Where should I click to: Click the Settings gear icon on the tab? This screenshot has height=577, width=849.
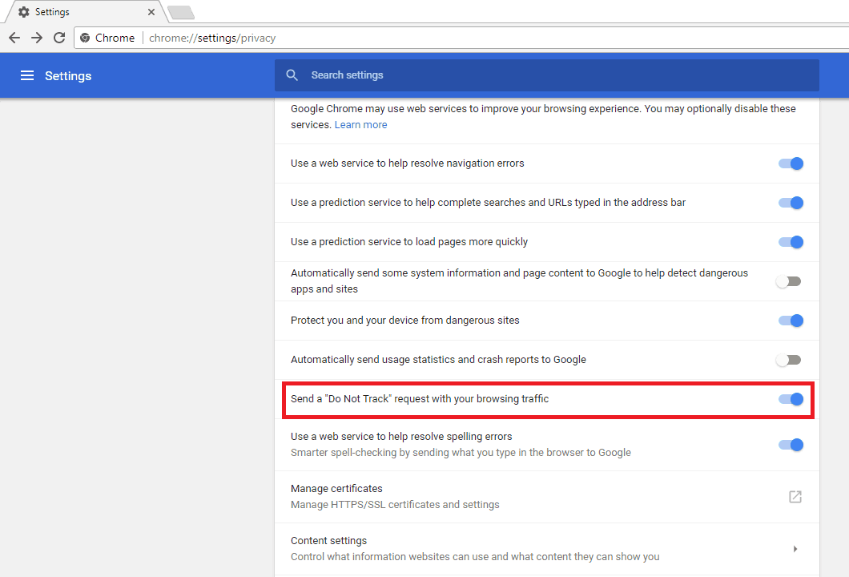click(x=22, y=11)
